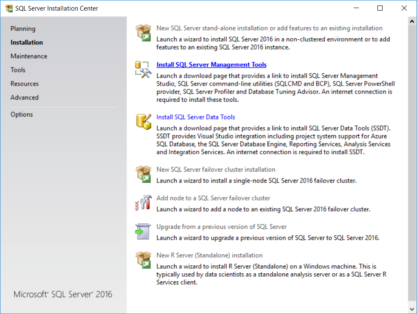Click the stand-alone installation package icon
This screenshot has width=417, height=314.
click(x=143, y=33)
